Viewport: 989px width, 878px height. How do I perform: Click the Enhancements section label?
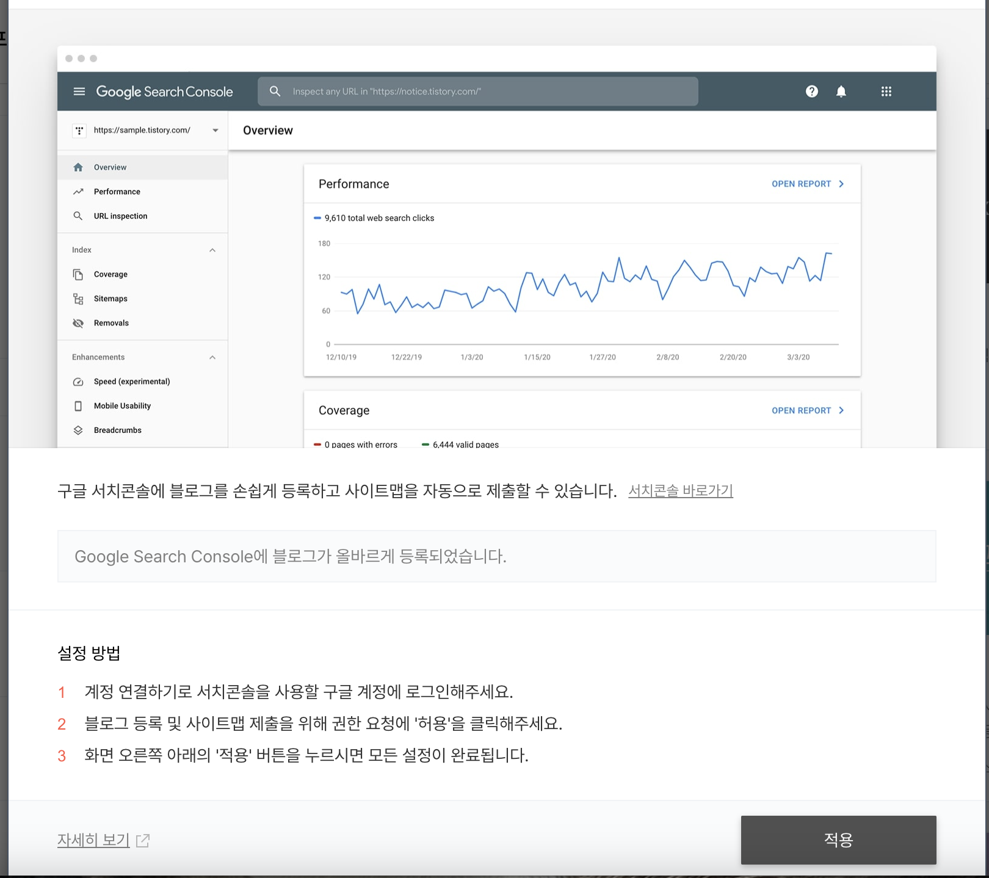click(x=98, y=357)
